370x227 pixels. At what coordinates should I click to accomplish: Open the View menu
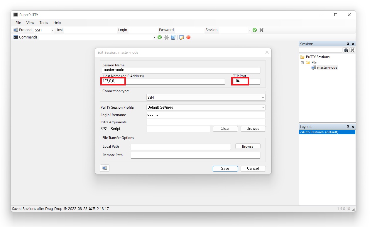[30, 23]
